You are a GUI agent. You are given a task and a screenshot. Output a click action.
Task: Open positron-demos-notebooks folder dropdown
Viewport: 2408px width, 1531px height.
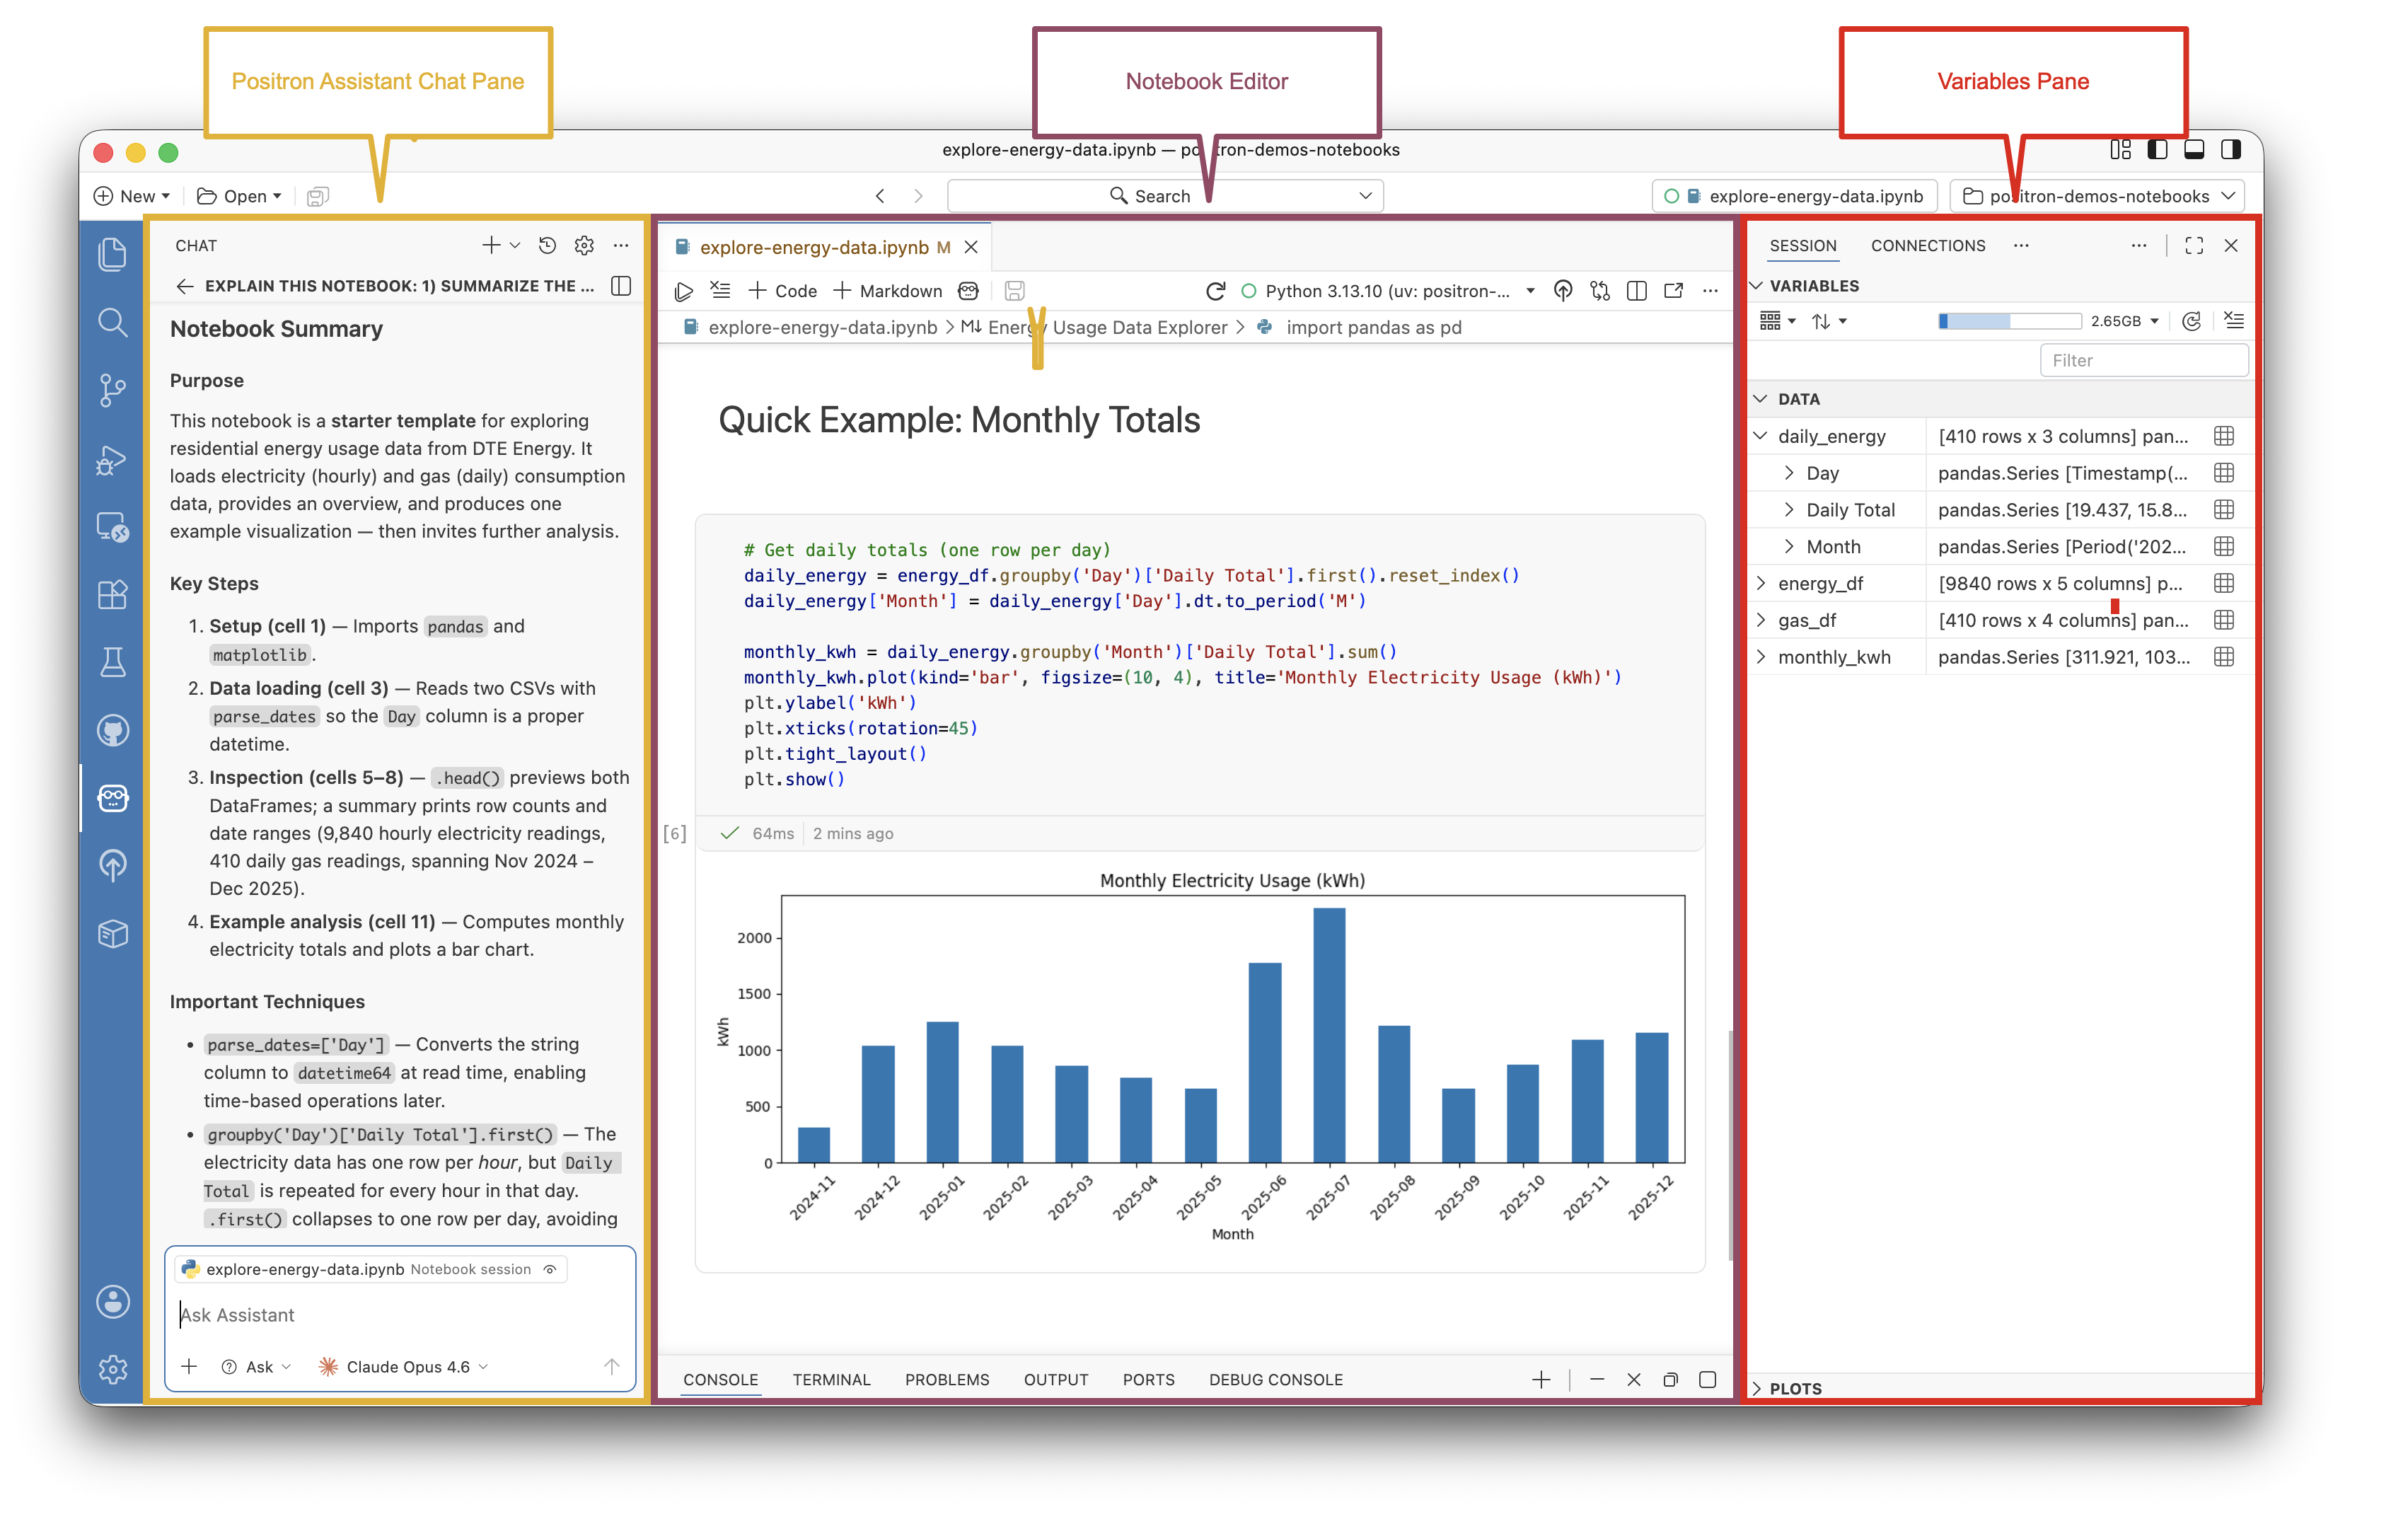(x=2098, y=196)
